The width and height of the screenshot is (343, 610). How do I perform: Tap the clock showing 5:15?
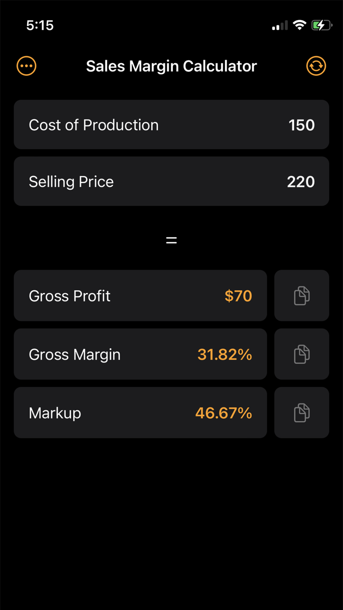(x=40, y=25)
